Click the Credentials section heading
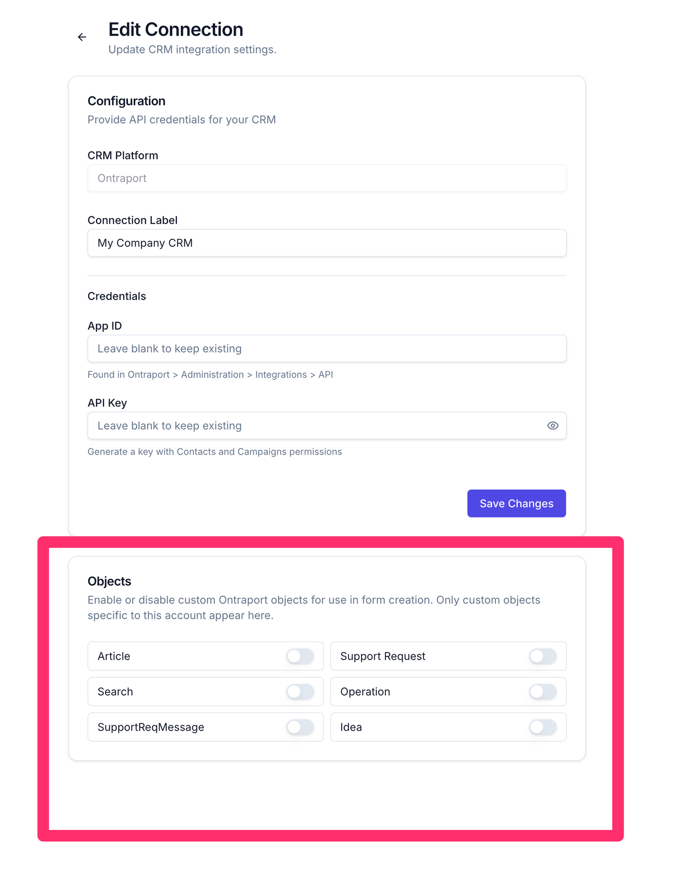 click(x=117, y=296)
